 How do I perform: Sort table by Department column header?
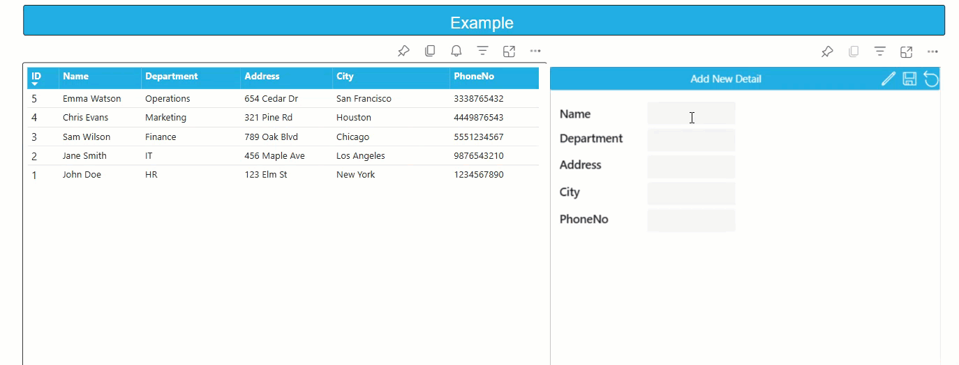click(171, 77)
